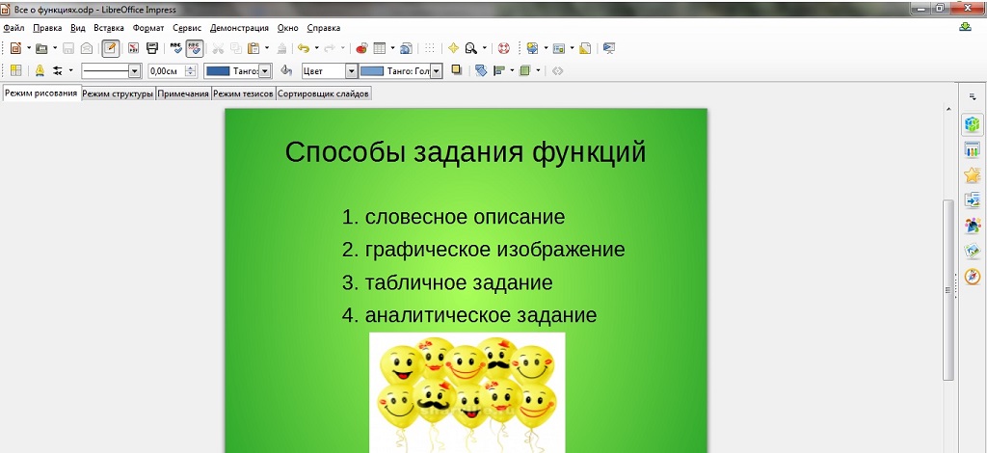Click the Print icon in toolbar
The height and width of the screenshot is (453, 987).
[x=152, y=48]
